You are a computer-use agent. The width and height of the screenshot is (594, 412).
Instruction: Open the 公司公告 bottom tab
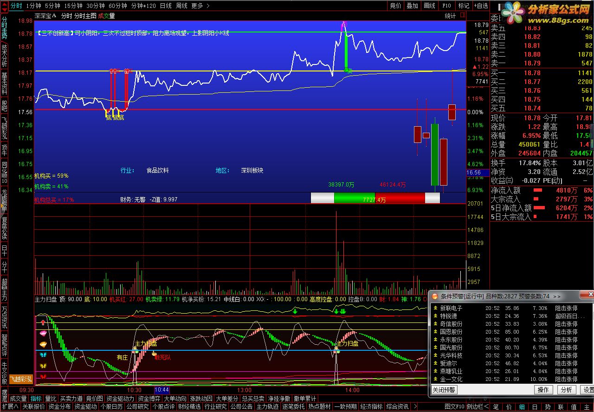(x=242, y=407)
